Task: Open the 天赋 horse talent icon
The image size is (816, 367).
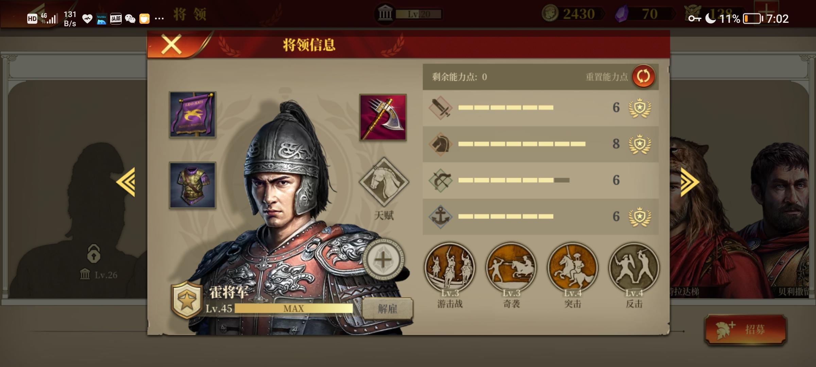Action: click(x=384, y=182)
